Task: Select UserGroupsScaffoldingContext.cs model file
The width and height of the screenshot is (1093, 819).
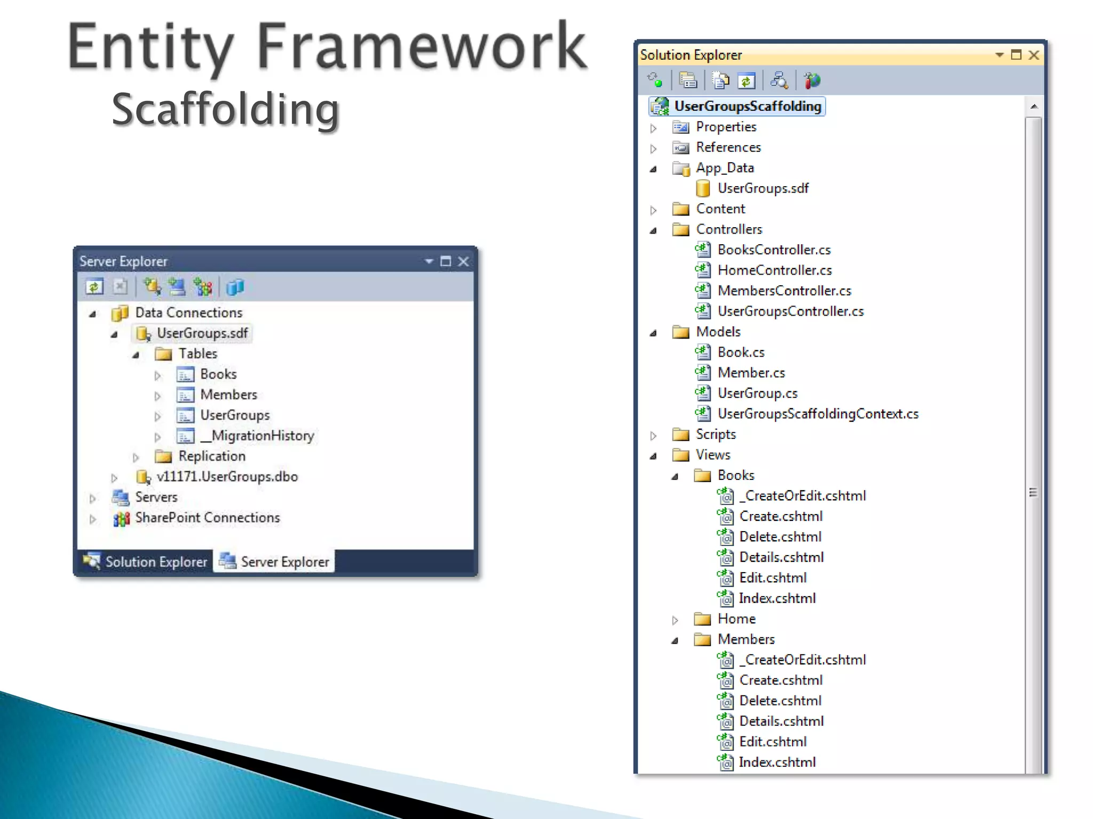Action: click(x=818, y=414)
